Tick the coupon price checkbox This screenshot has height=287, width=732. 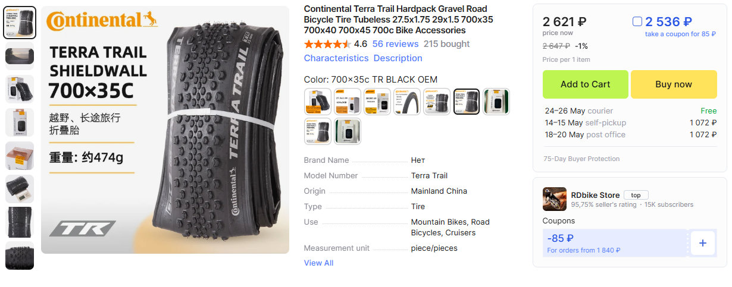(637, 22)
